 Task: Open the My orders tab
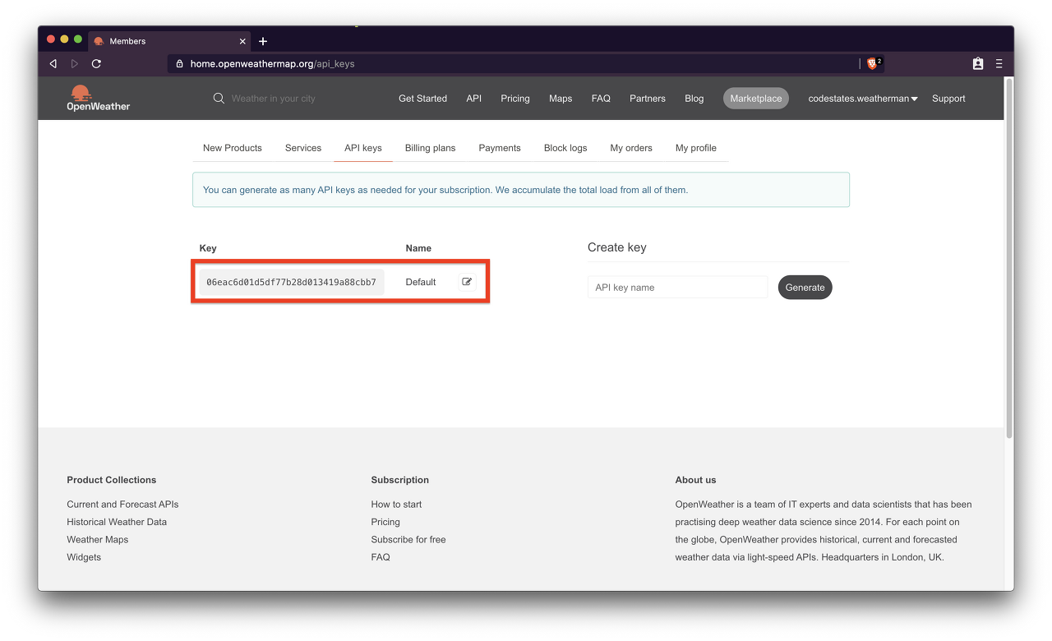click(x=631, y=148)
